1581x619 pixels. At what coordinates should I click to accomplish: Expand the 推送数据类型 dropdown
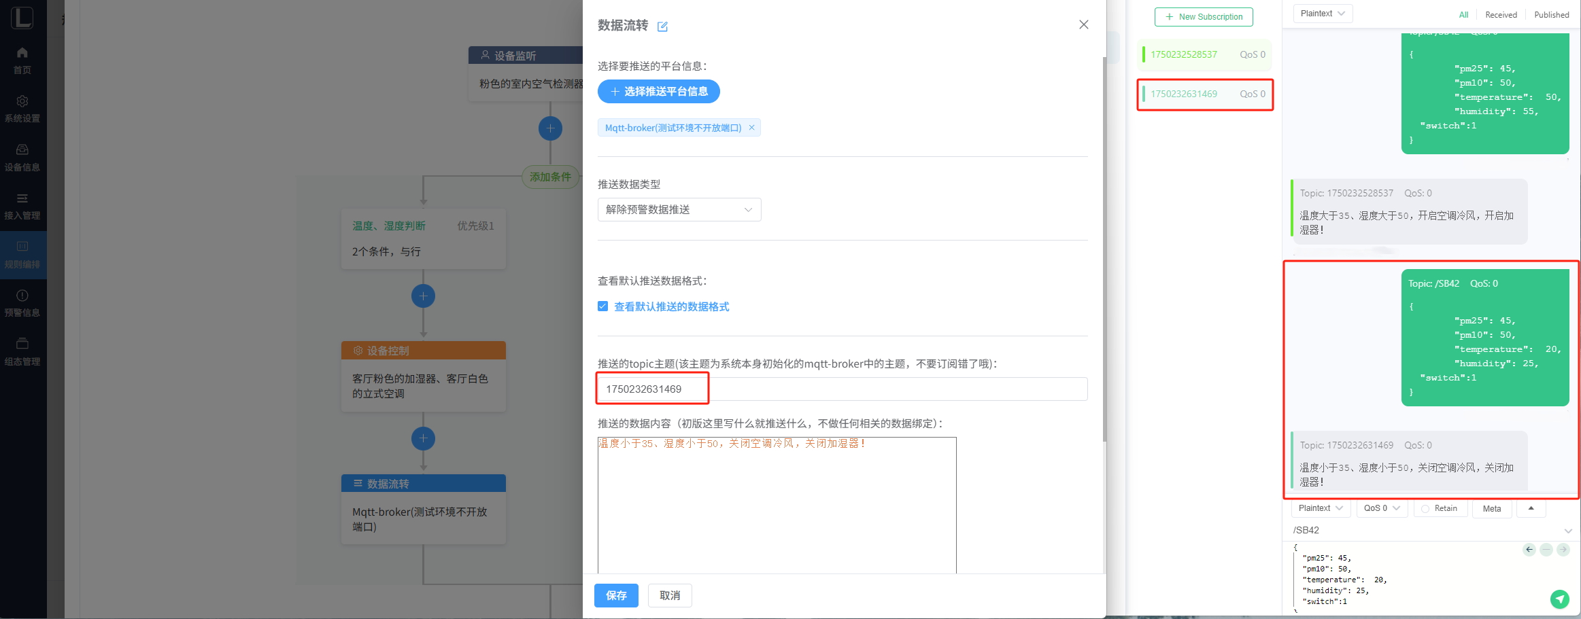tap(679, 210)
